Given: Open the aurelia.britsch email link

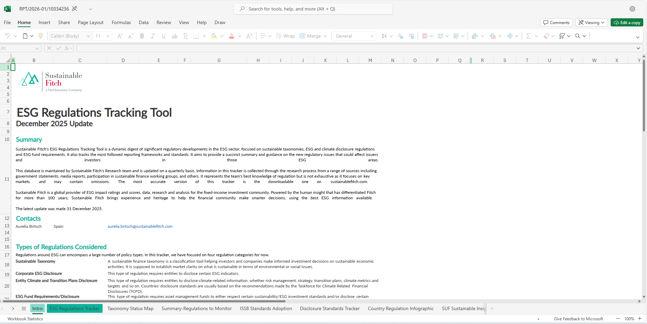Looking at the screenshot, I should (x=140, y=226).
